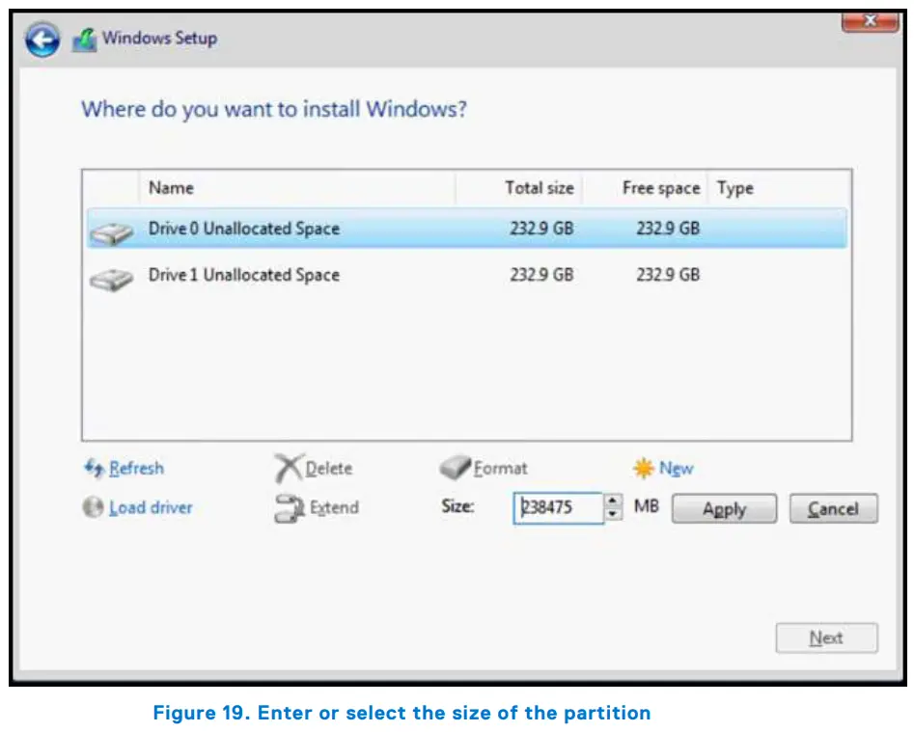The image size is (914, 732).
Task: Click the New partition sunburst icon
Action: click(645, 468)
